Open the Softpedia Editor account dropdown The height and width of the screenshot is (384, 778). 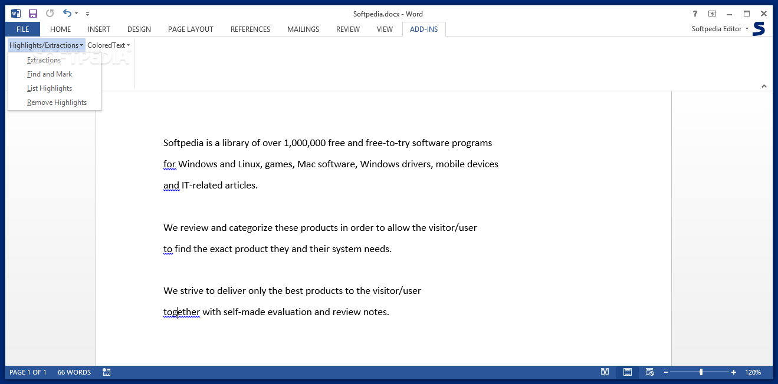[x=720, y=29]
